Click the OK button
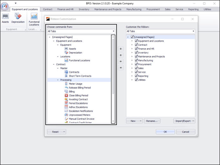220x165 pixels. (165, 132)
